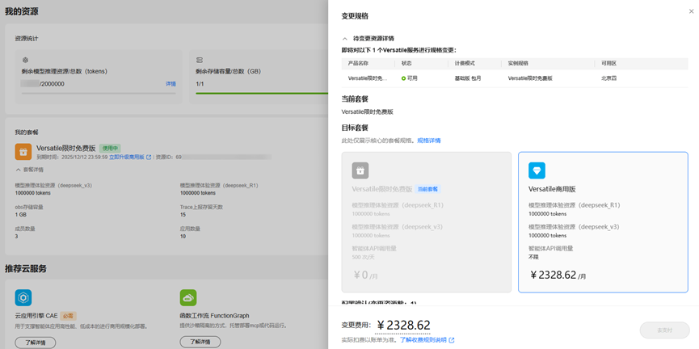Close the 变更规格 panel with X icon
Image resolution: width=699 pixels, height=349 pixels.
click(x=692, y=11)
